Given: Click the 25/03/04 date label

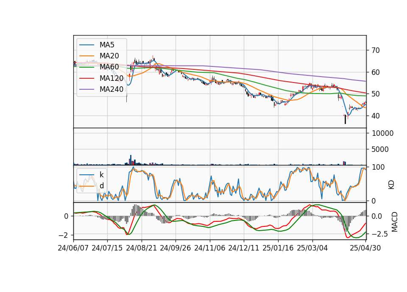Looking at the screenshot, I should [x=312, y=248].
